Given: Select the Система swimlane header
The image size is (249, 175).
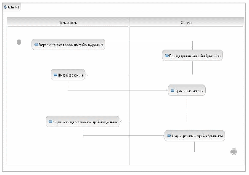Looking at the screenshot, I should coord(186,22).
